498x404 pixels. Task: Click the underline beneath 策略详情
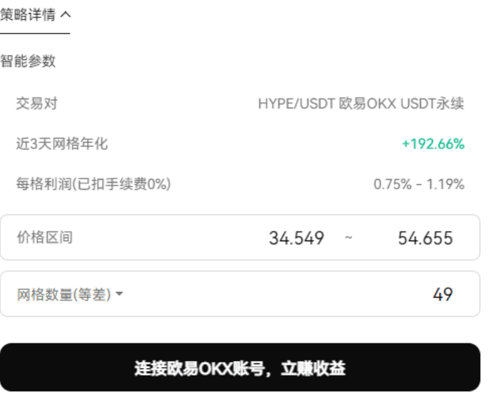pyautogui.click(x=35, y=33)
